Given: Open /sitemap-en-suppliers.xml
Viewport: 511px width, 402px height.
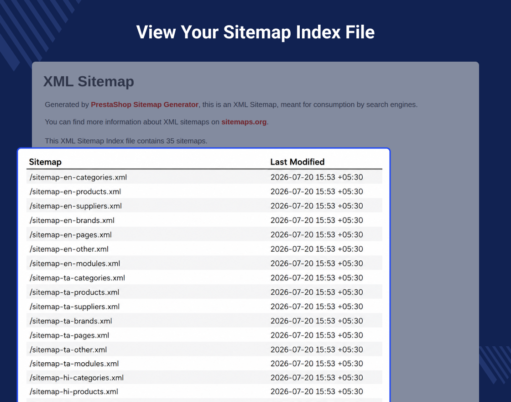Looking at the screenshot, I should pos(76,206).
